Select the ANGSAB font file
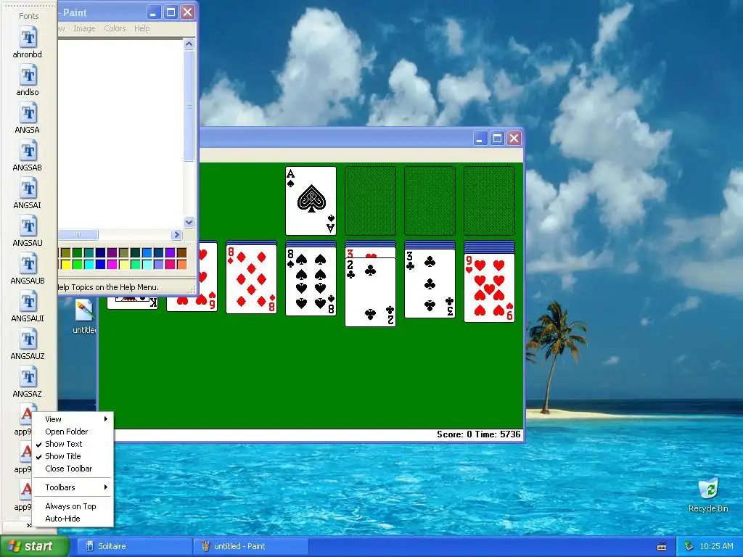Viewport: 743px width, 557px height. (28, 157)
